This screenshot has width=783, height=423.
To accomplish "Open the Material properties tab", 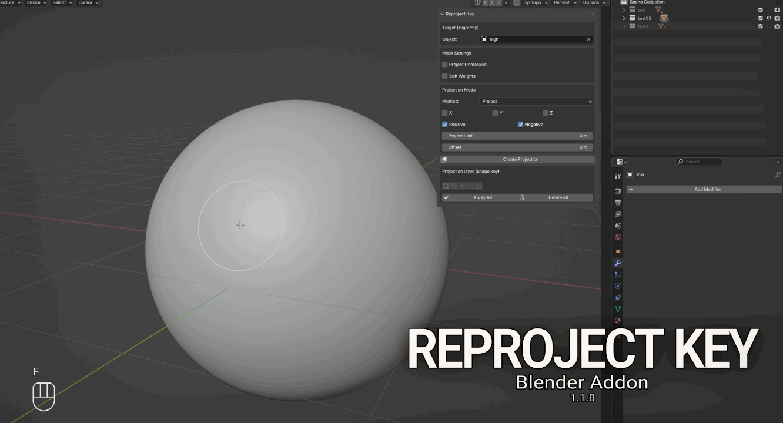I will click(618, 321).
